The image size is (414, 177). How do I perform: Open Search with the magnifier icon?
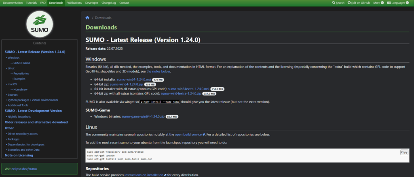click(x=338, y=3)
